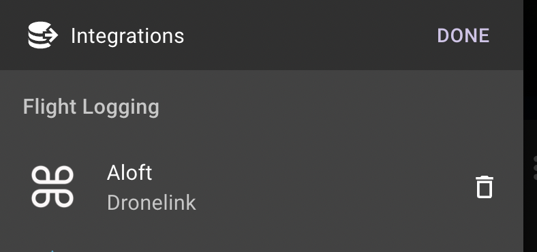
Task: Remove Aloft Dronelink using the bin icon
Action: (485, 187)
